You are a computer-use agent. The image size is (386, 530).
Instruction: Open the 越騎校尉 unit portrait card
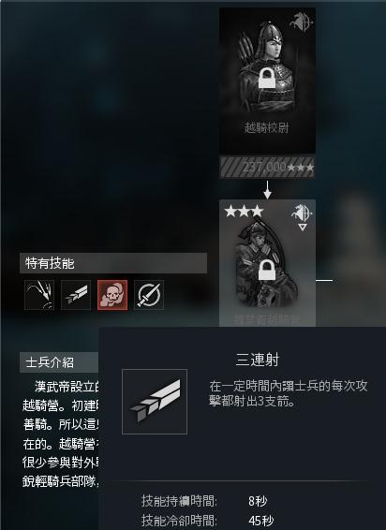[267, 81]
